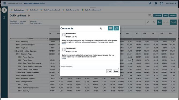Select row 6311 - Liability
Screen dimensions: 179x100
click(x=23, y=85)
